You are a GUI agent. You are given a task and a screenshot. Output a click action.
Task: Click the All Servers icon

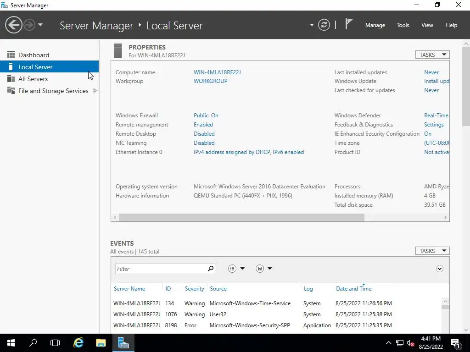(x=11, y=78)
